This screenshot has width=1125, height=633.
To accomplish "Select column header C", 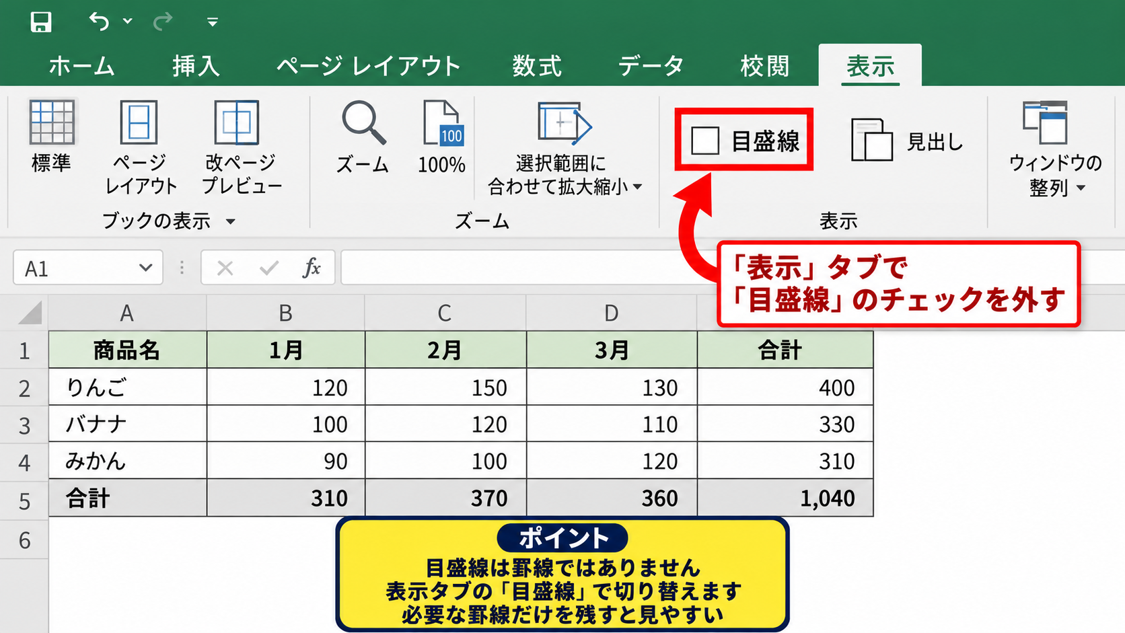I will point(445,313).
